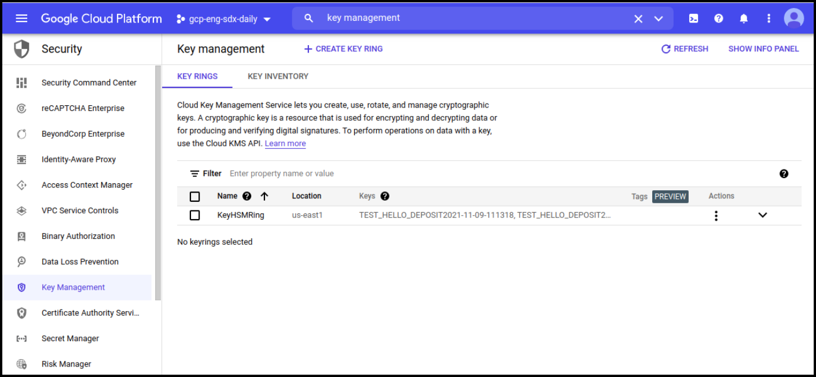Open the navigation hamburger menu

[21, 18]
